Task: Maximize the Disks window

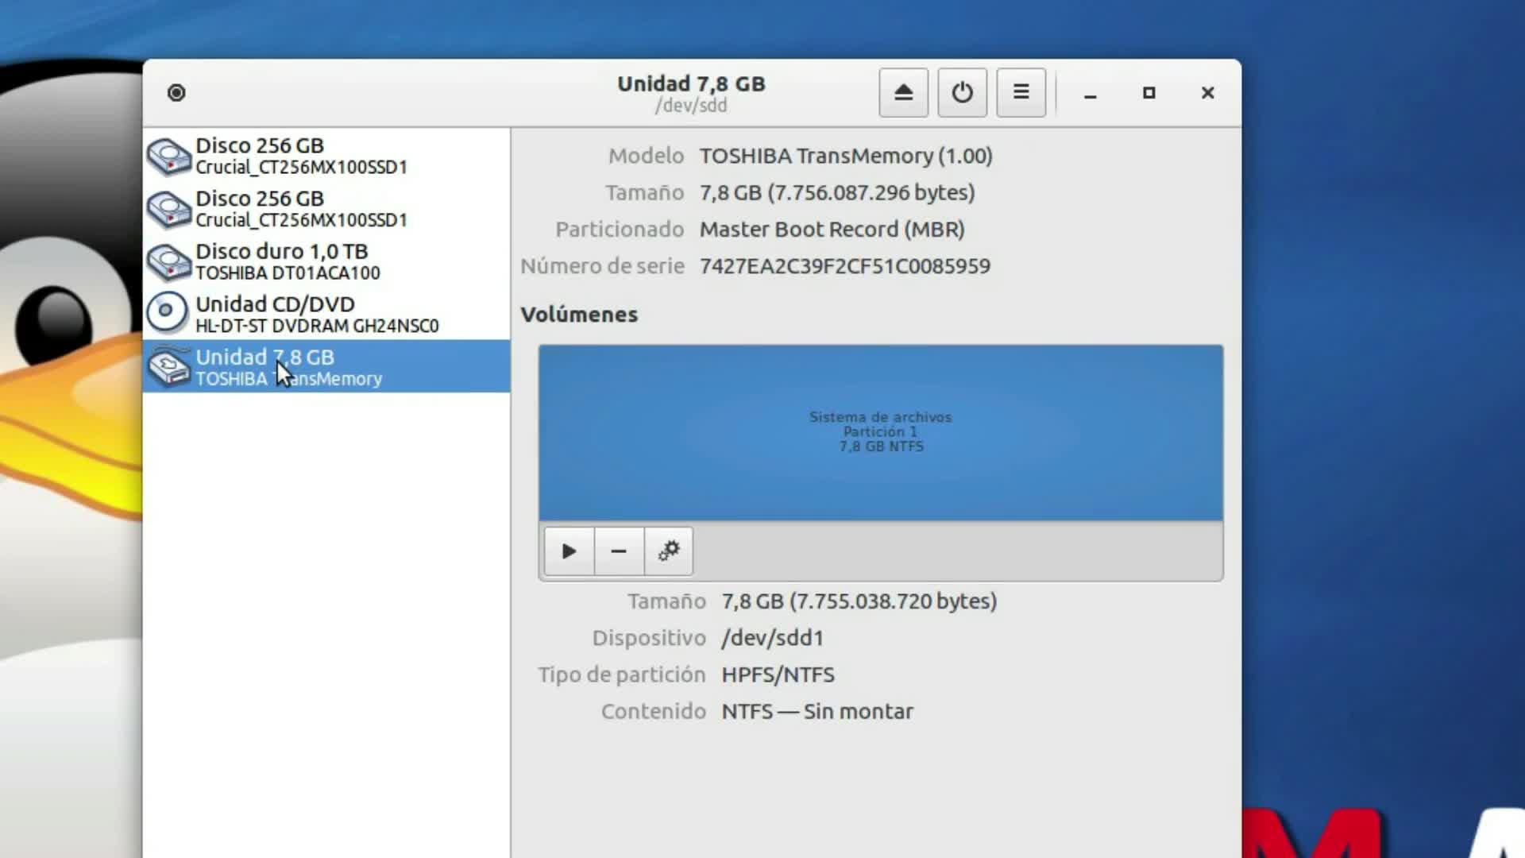Action: 1149,93
